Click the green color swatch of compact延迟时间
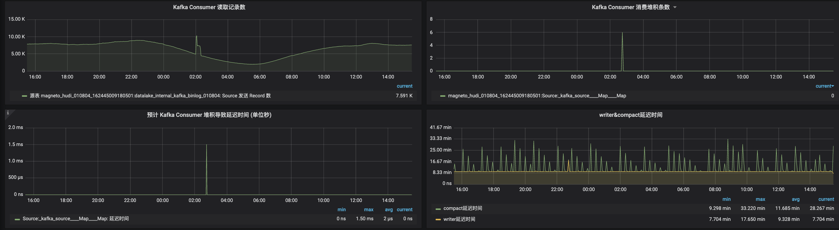 (x=438, y=209)
